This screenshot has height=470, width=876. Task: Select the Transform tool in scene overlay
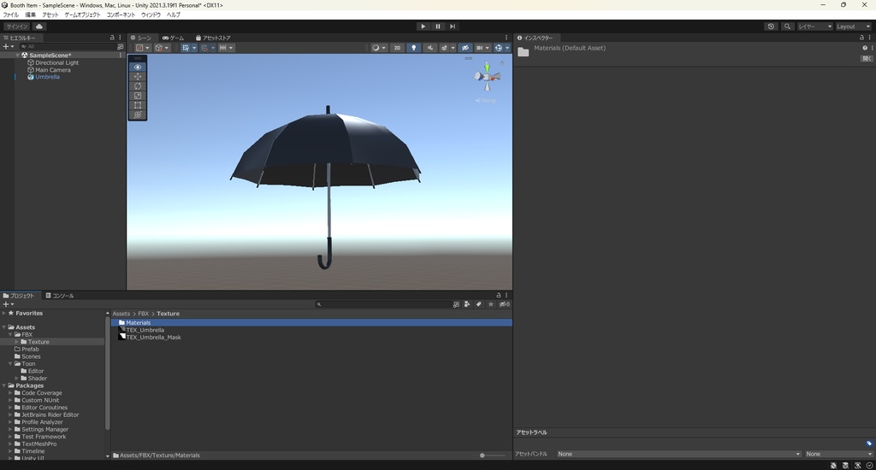pyautogui.click(x=138, y=115)
